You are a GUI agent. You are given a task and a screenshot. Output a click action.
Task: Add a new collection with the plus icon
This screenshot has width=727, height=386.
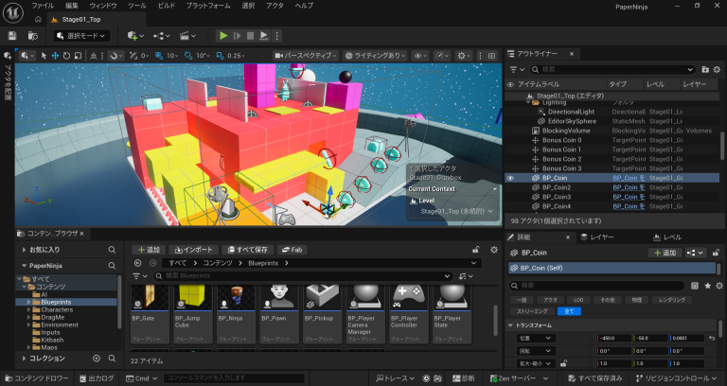pyautogui.click(x=97, y=359)
